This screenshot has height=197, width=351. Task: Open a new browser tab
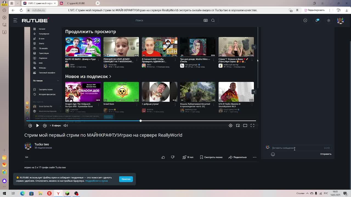pos(98,3)
